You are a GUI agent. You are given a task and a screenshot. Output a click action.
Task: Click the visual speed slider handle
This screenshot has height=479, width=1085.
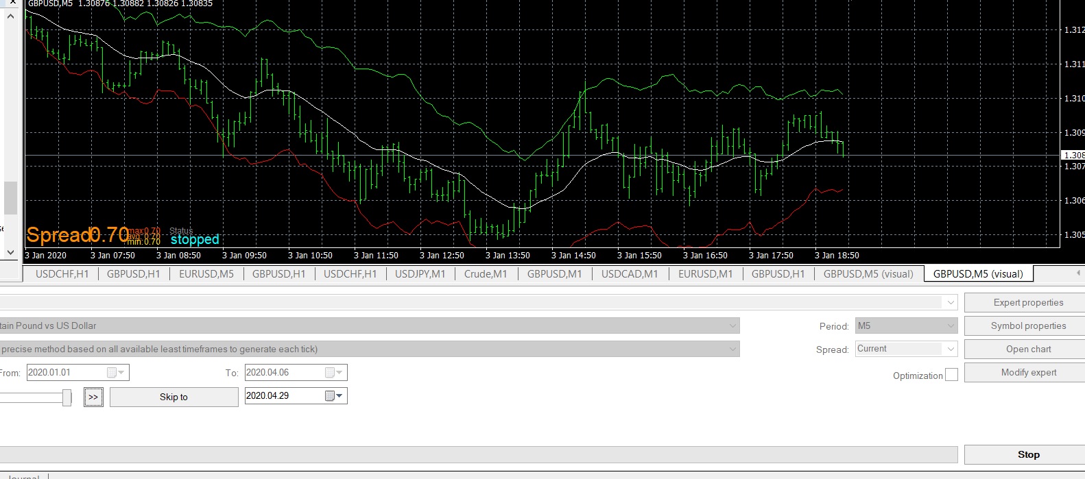(67, 397)
